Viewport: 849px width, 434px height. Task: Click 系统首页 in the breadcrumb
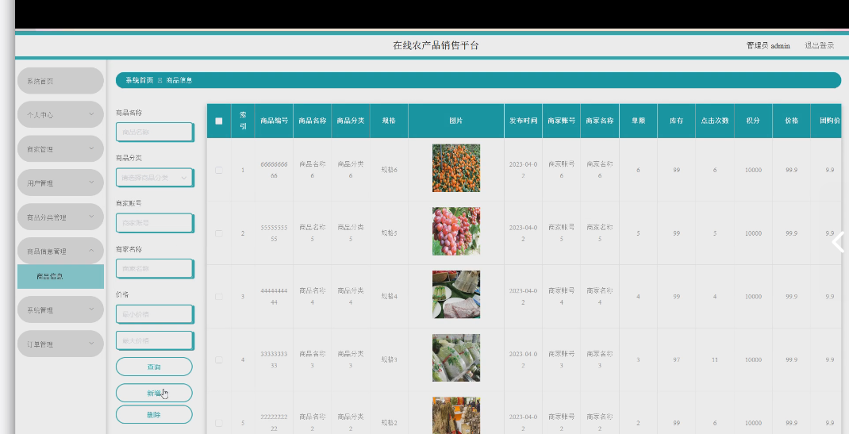click(139, 80)
